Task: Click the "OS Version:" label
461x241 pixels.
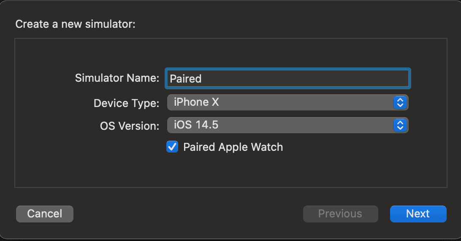Action: tap(130, 126)
